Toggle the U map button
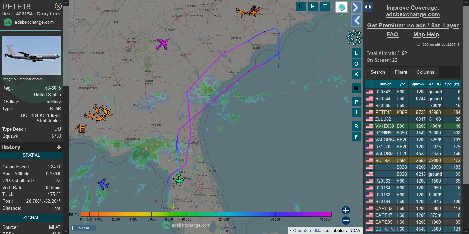Screen dimensions: 469x234 tap(301, 6)
